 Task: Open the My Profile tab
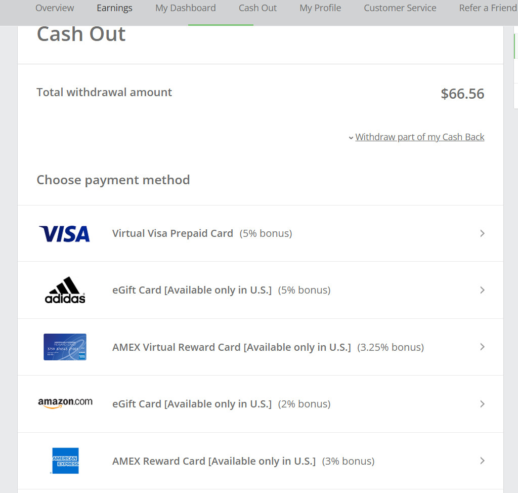click(320, 8)
